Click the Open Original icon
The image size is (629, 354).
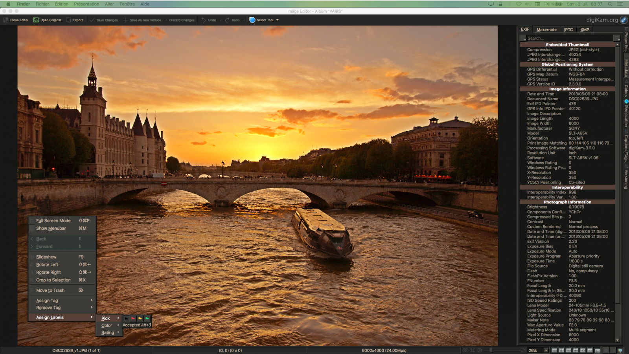(47, 20)
